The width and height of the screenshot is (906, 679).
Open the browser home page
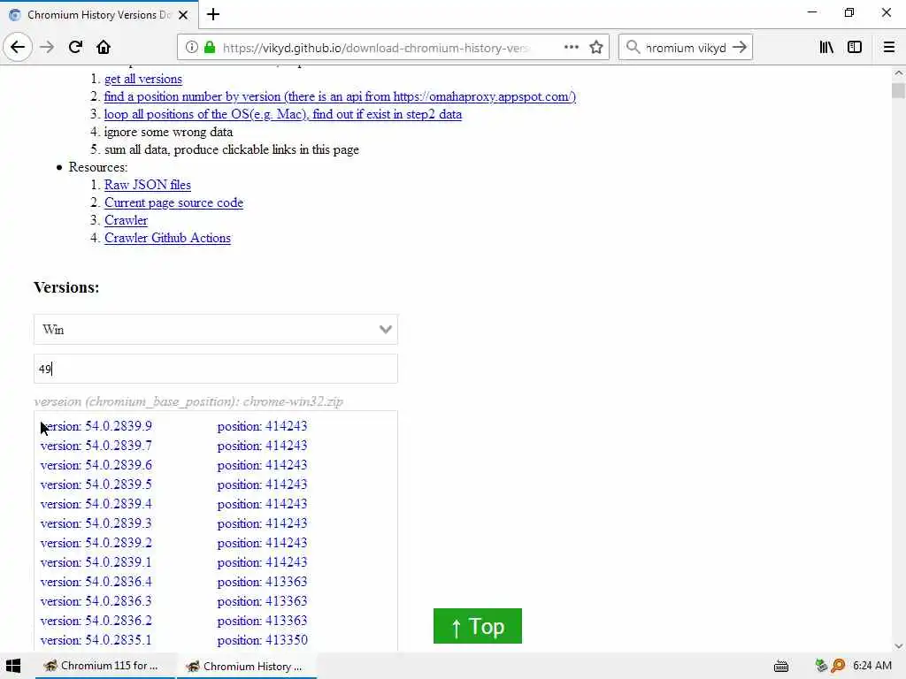tap(104, 48)
